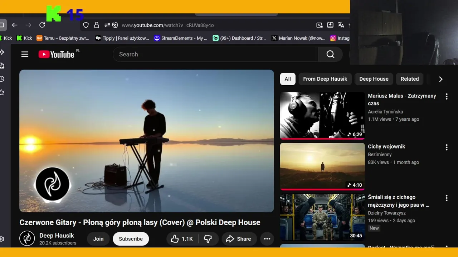The height and width of the screenshot is (257, 458).
Task: Click title Mariusz Malus - Zatrzymany czas
Action: (x=402, y=100)
